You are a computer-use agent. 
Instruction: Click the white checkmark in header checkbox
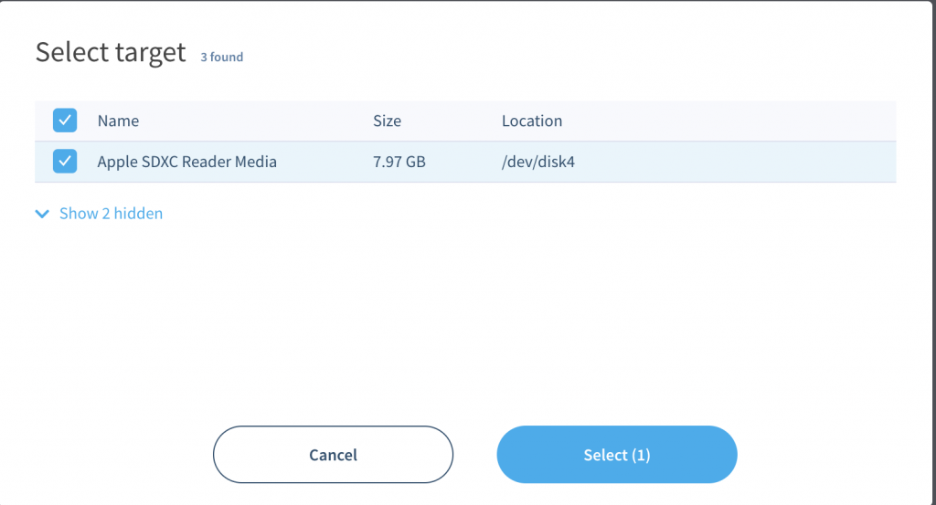pos(65,121)
